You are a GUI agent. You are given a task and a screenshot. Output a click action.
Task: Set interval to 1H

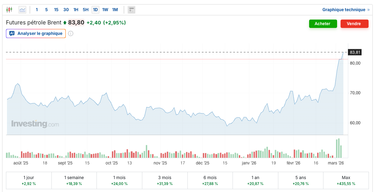point(76,10)
